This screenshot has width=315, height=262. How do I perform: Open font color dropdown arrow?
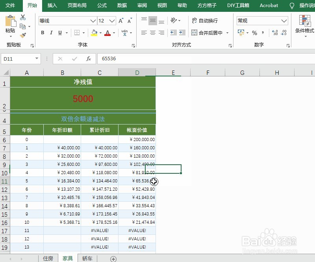point(114,33)
